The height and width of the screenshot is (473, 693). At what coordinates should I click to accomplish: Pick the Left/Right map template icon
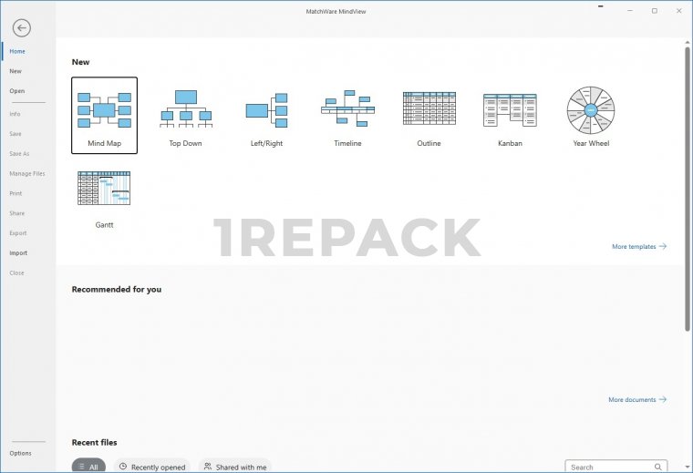pos(266,109)
